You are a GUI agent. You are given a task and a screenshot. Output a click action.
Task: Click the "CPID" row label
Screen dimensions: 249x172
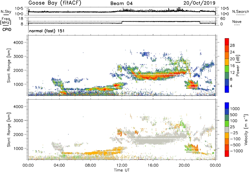[7, 29]
